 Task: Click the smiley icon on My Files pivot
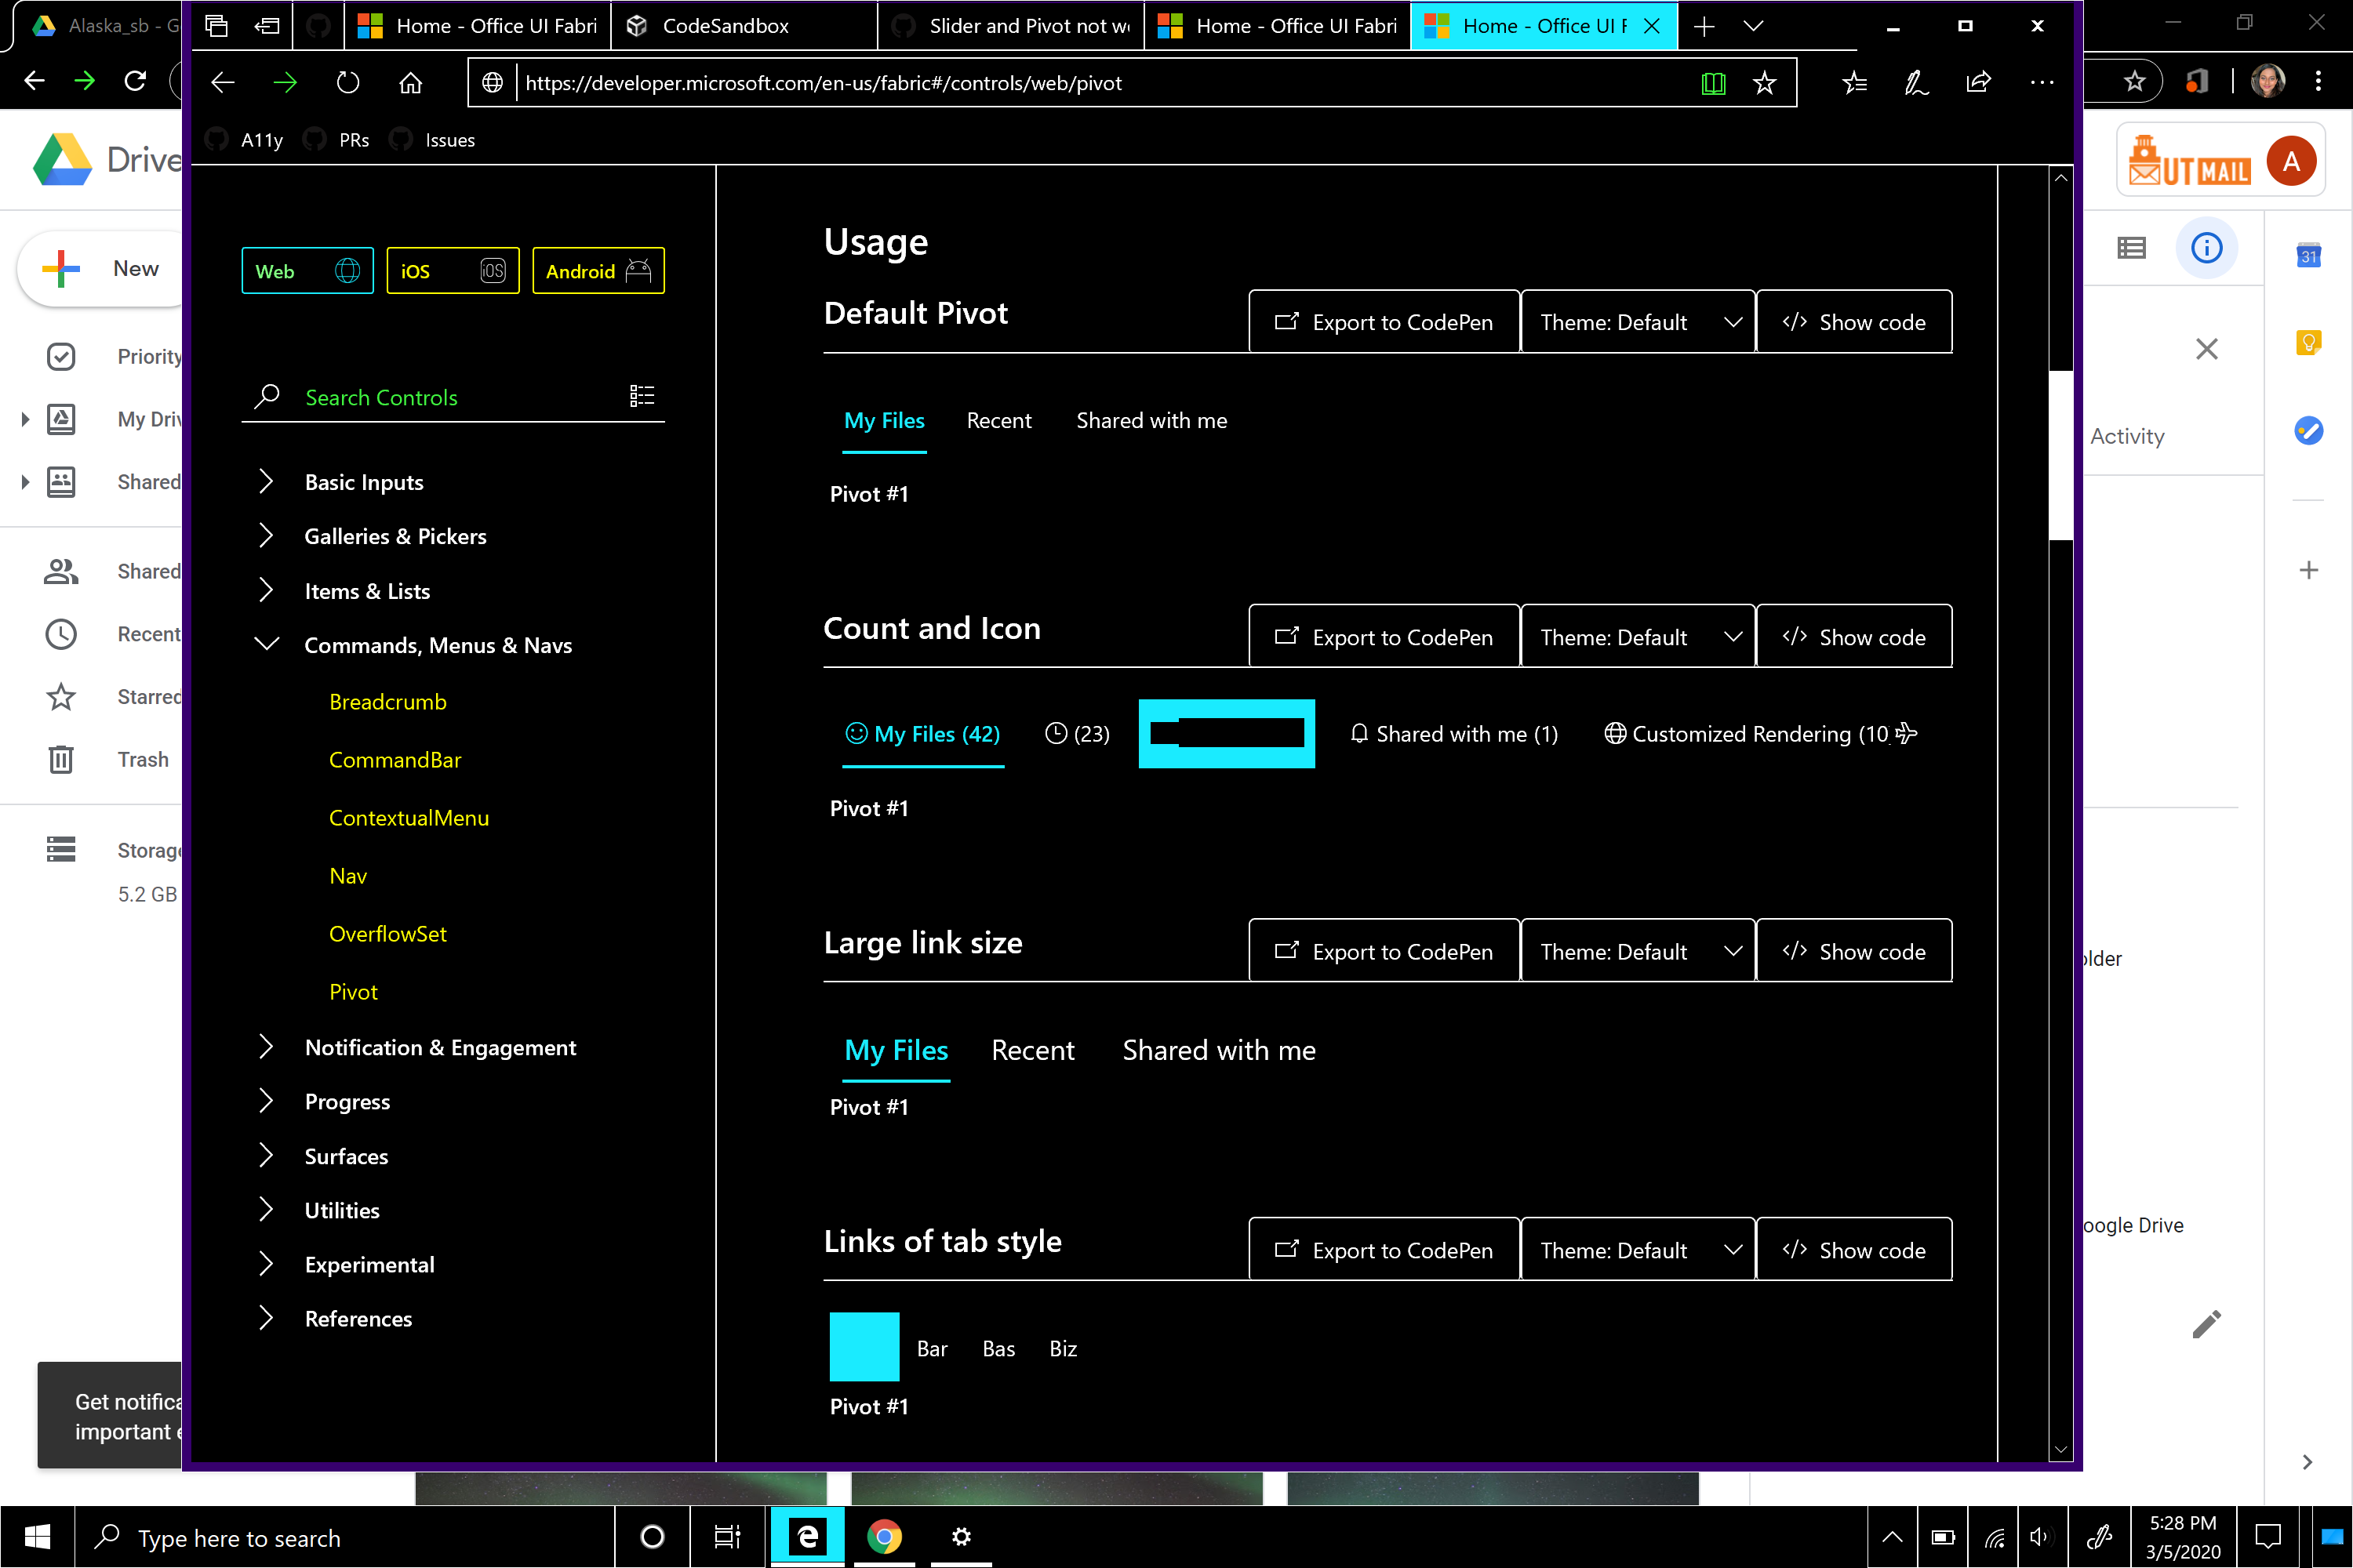tap(857, 733)
